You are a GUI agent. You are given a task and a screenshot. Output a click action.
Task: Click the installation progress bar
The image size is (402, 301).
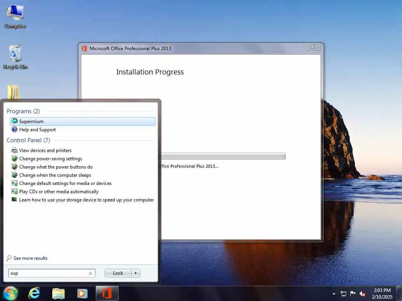(223, 156)
